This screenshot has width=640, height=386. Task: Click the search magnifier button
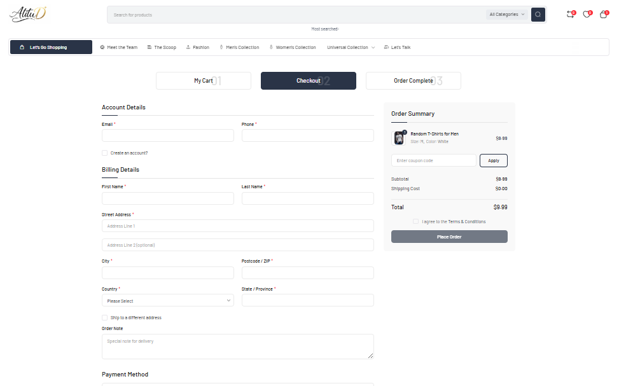click(x=538, y=15)
